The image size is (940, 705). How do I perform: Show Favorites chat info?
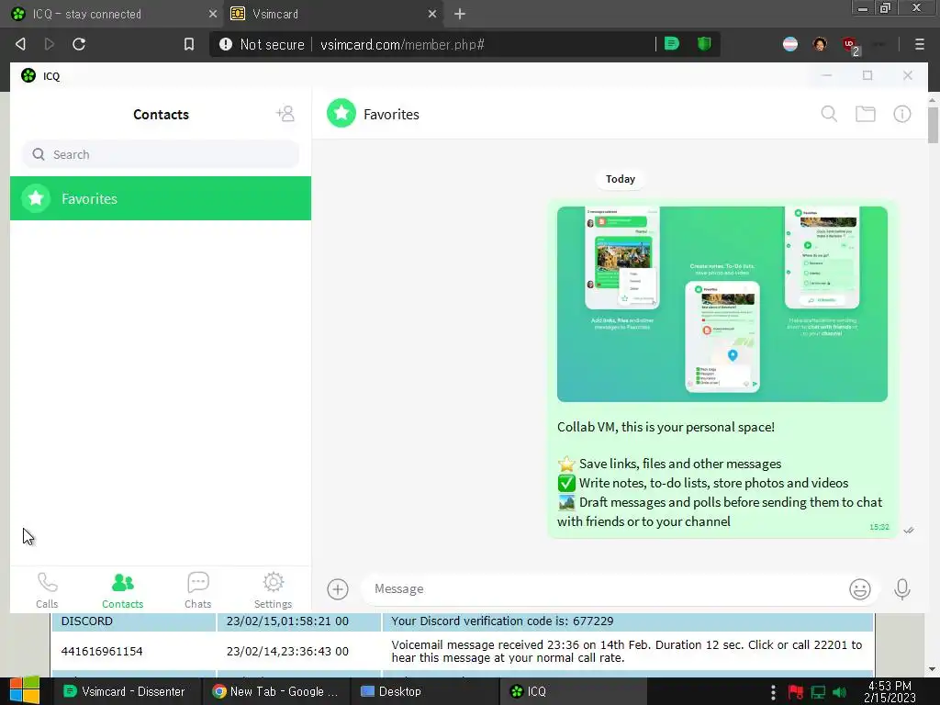tap(902, 114)
